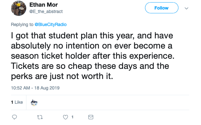Open the 10:52 AM - 18 Aug 2019 timestamp
Screen dimensions: 201x125
[x=35, y=88]
